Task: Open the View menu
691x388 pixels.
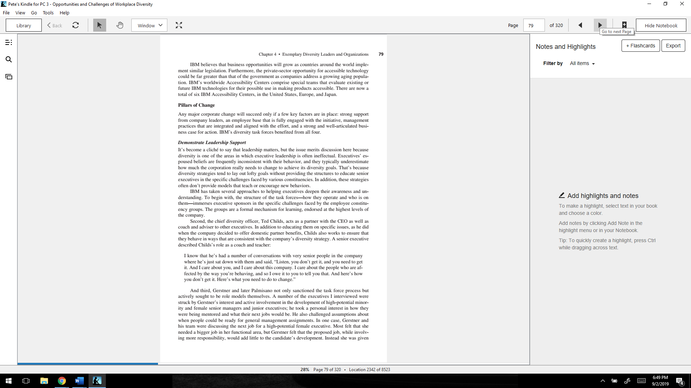Action: click(20, 13)
